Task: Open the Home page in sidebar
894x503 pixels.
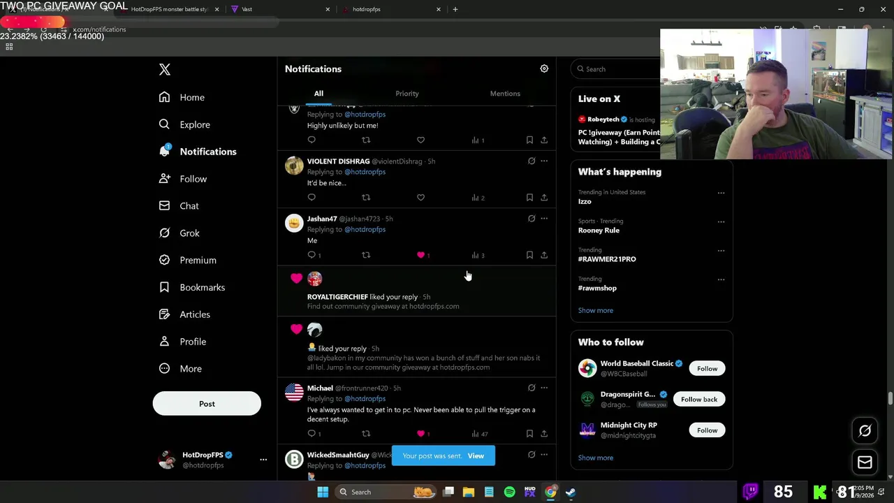Action: [182, 97]
